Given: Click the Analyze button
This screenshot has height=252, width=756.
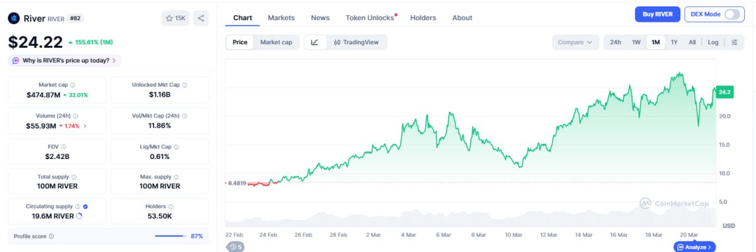Looking at the screenshot, I should point(694,247).
